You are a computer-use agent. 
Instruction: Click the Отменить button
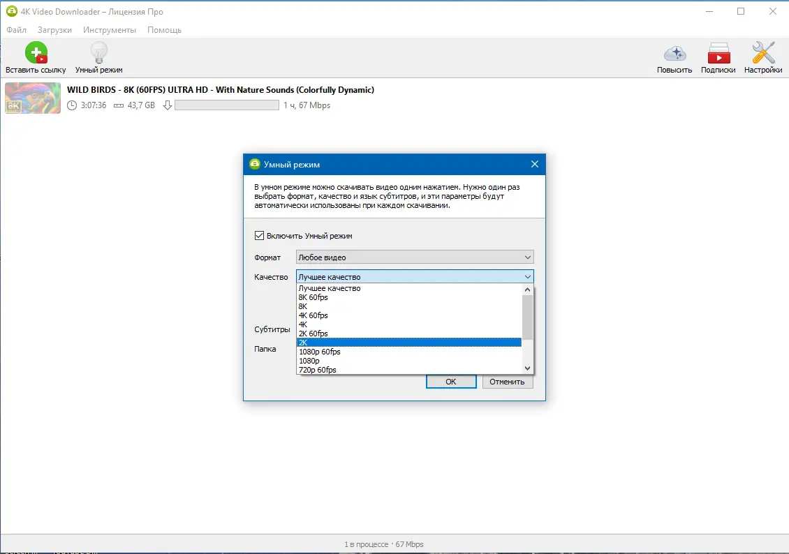507,382
